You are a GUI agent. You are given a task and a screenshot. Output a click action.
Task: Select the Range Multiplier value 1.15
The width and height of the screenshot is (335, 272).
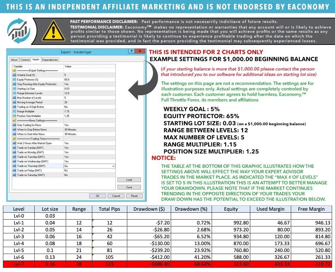[x=89, y=111]
